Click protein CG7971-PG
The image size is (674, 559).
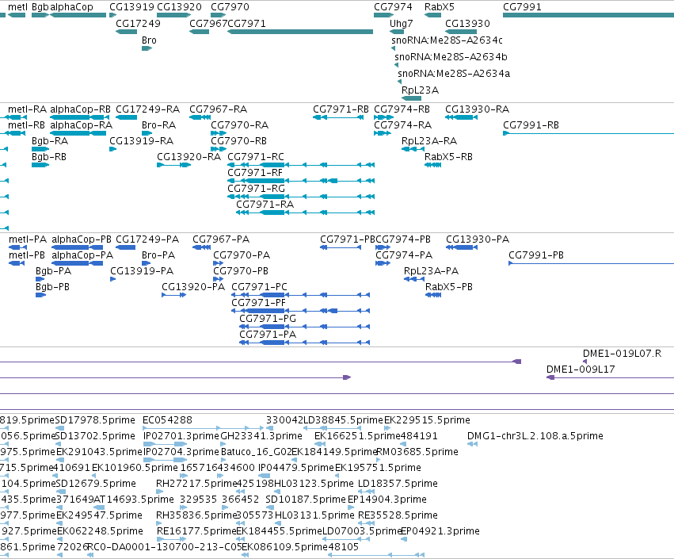(268, 320)
